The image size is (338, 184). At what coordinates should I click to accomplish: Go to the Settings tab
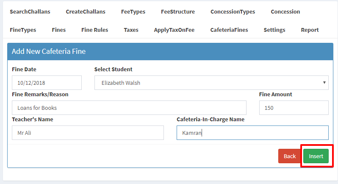(x=274, y=30)
